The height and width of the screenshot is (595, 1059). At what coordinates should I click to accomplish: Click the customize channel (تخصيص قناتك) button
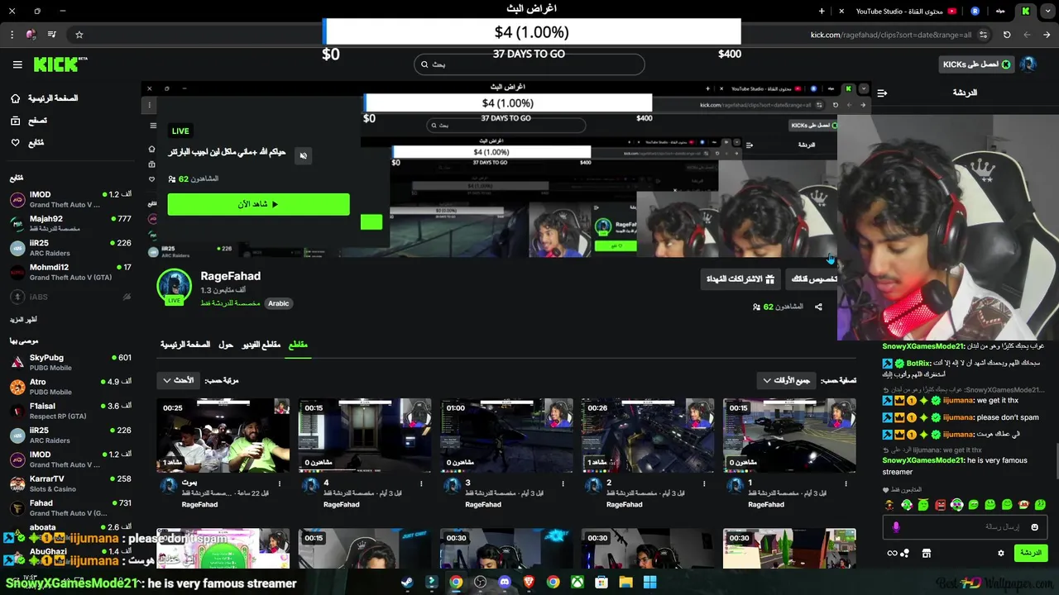coord(814,279)
